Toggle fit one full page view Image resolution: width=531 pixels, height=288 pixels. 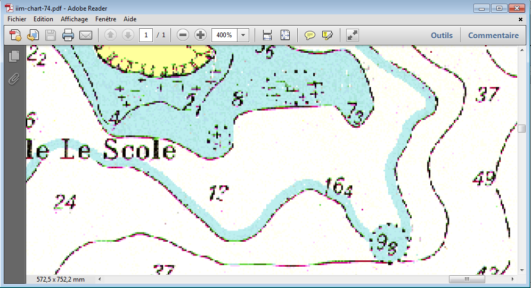pos(285,36)
